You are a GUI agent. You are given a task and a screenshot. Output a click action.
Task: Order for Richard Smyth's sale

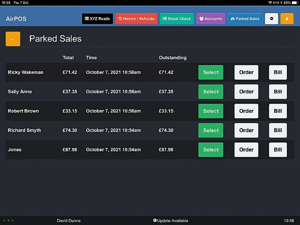click(246, 130)
